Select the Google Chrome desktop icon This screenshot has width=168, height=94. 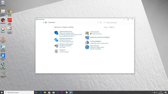point(9,13)
